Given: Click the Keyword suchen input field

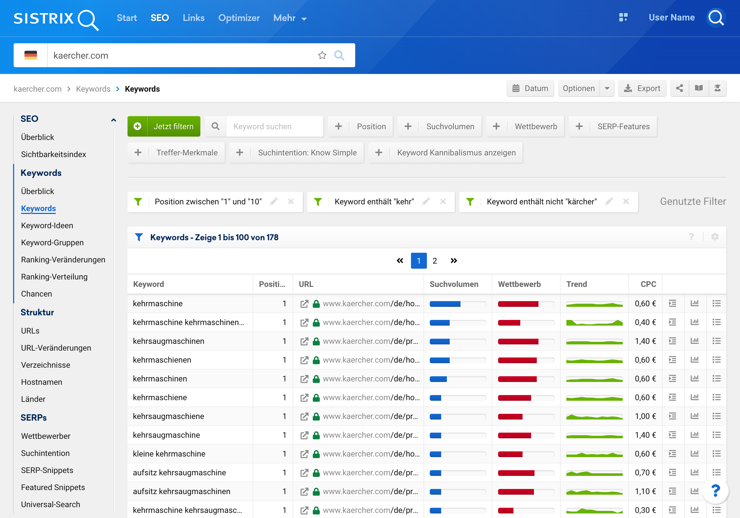Looking at the screenshot, I should coord(275,126).
